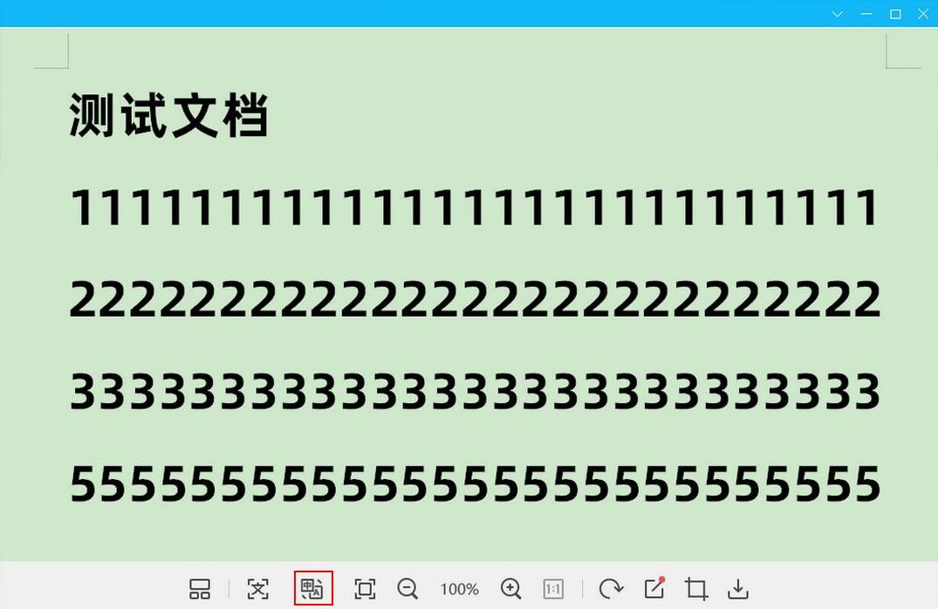Viewport: 938px width, 609px height.
Task: Click the image translate icon
Action: click(x=313, y=589)
